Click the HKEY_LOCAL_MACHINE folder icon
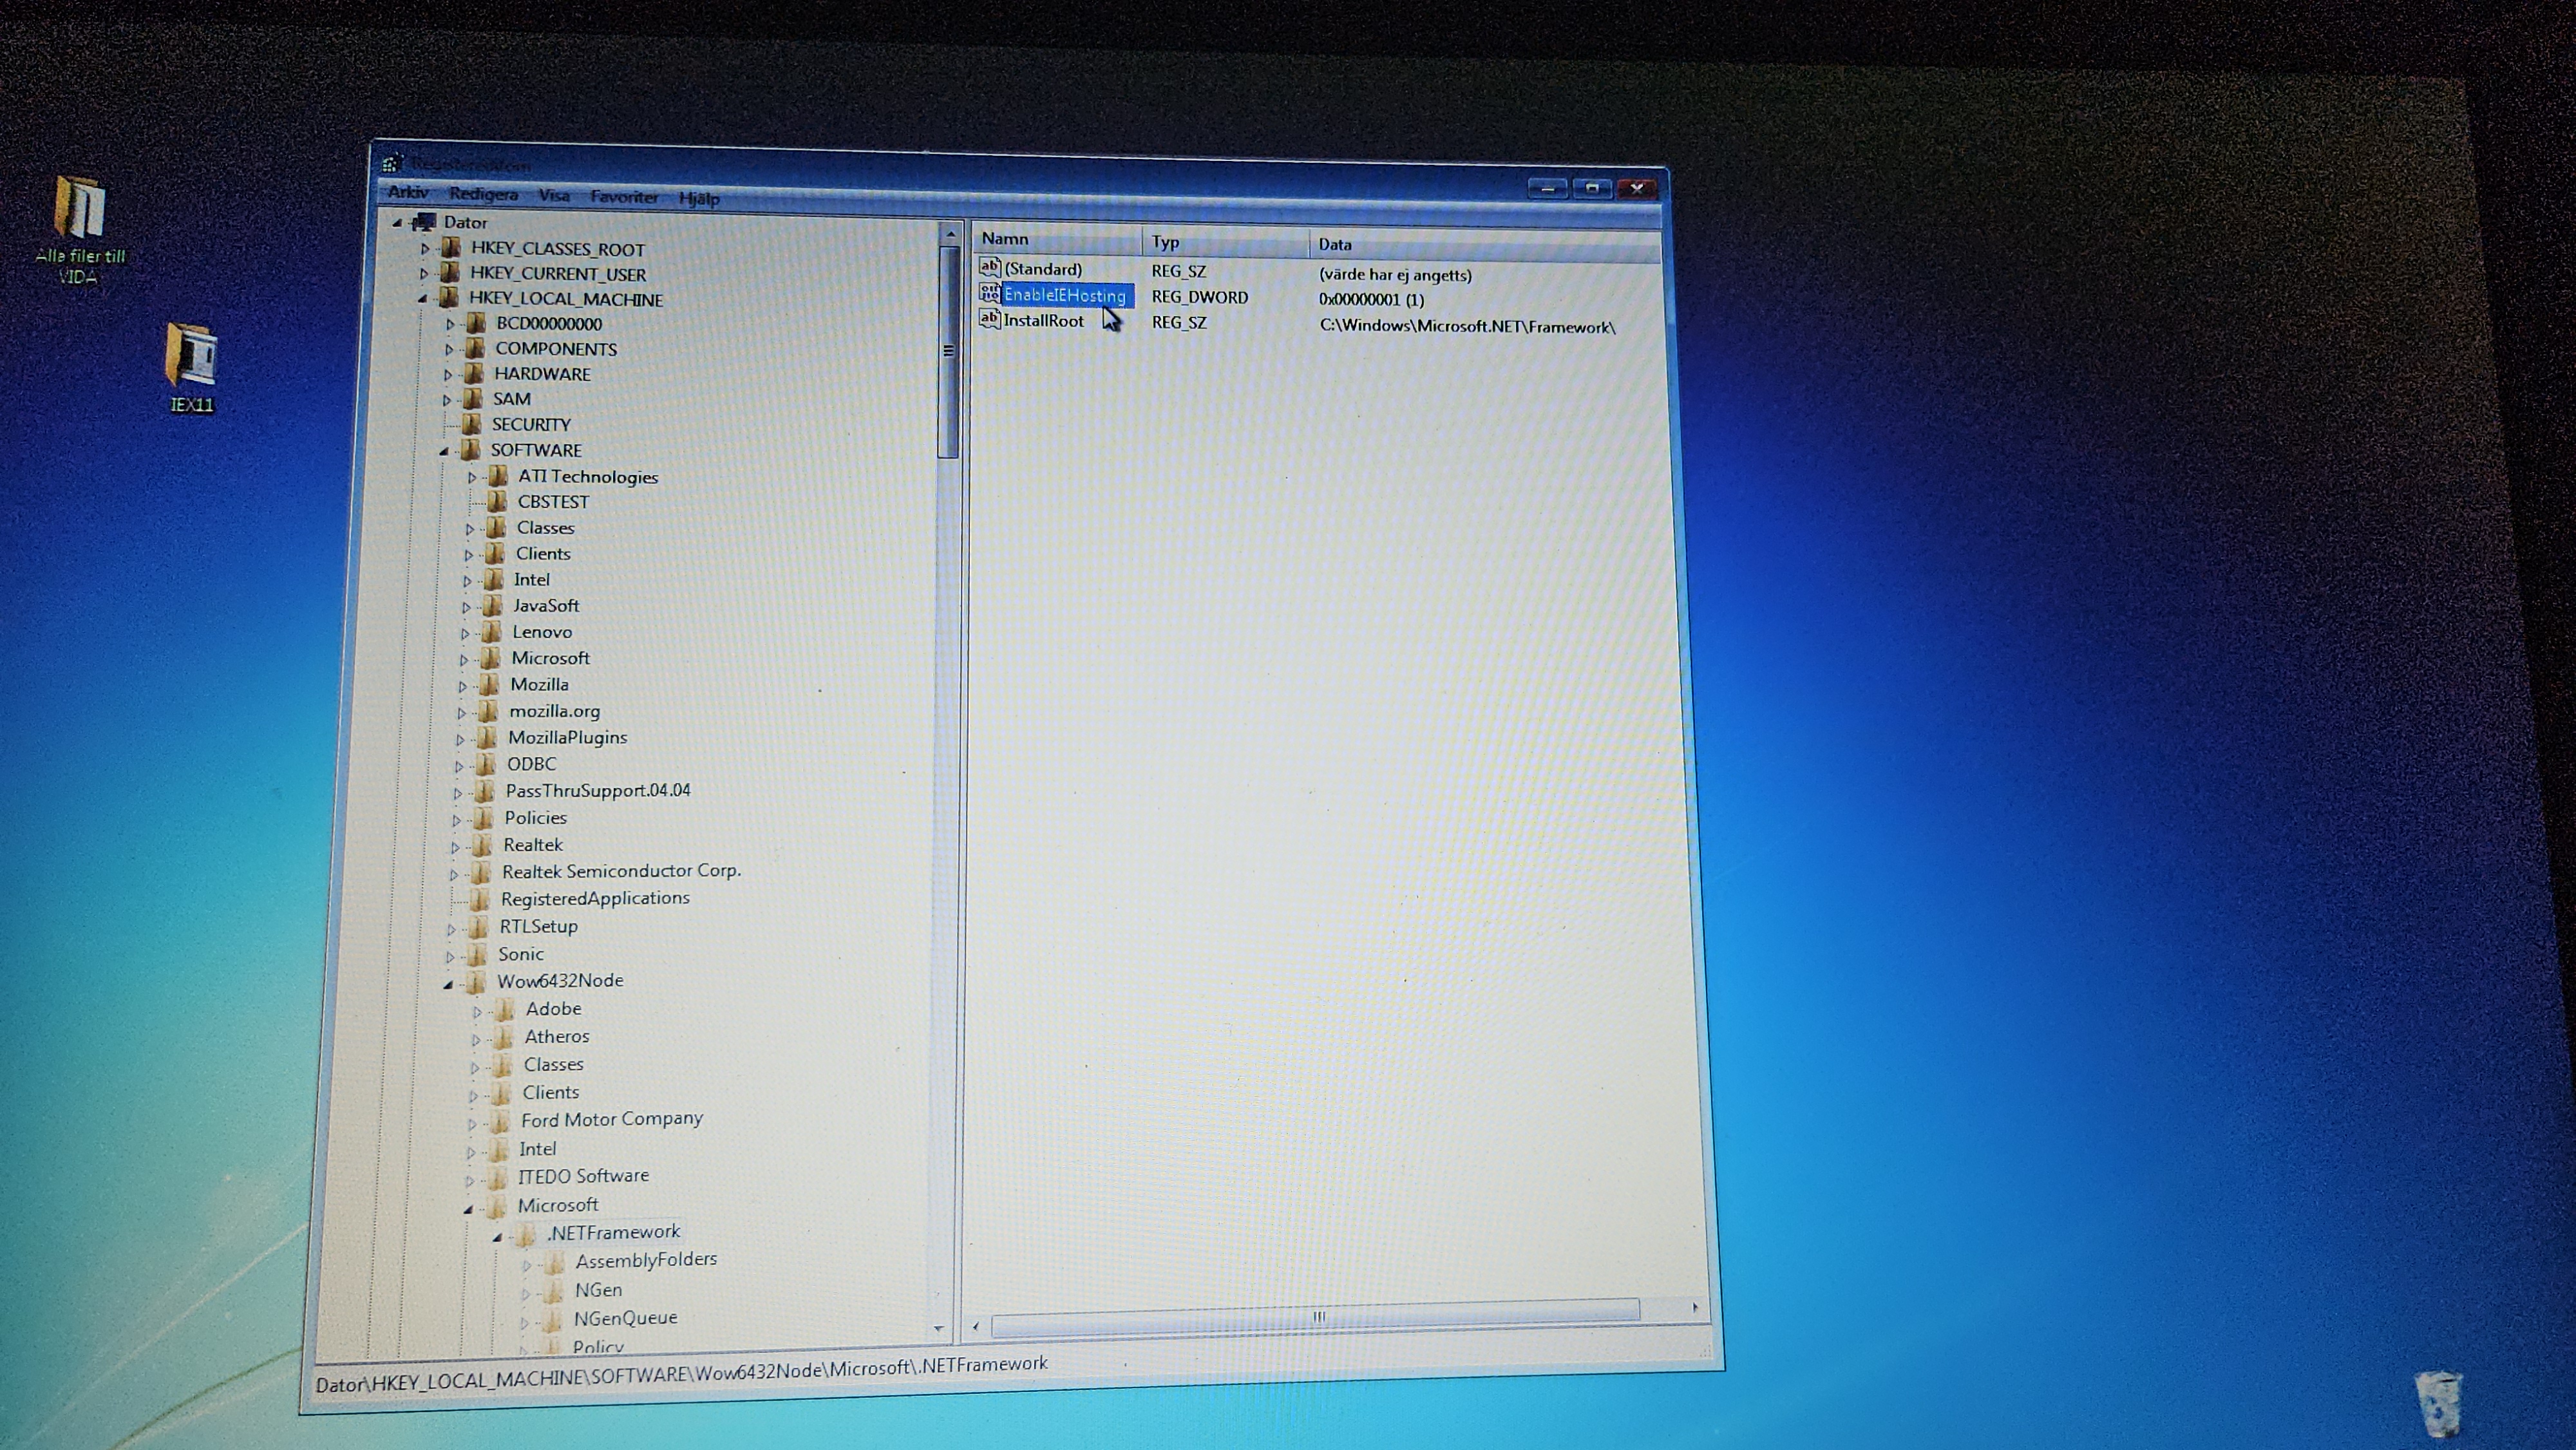 point(449,297)
